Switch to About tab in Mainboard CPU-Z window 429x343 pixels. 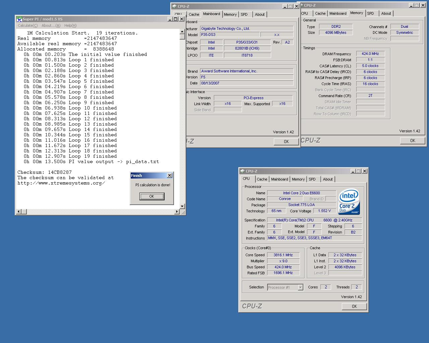(x=260, y=14)
